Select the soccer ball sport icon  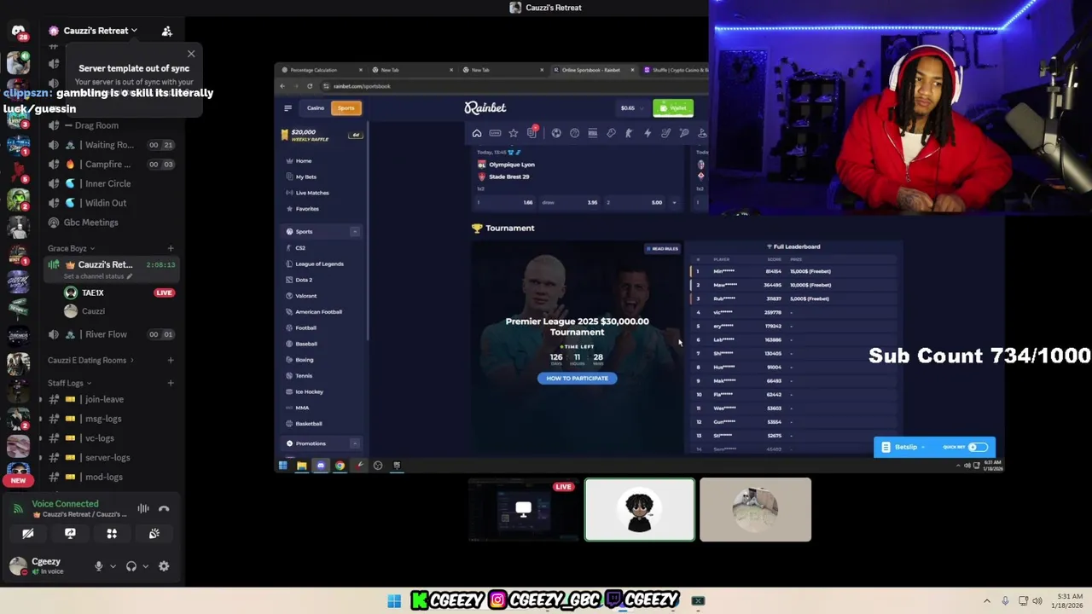coord(556,133)
